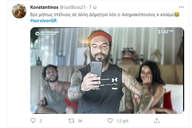Click the reply count showing 2
The image size is (192, 128).
coord(41,121)
